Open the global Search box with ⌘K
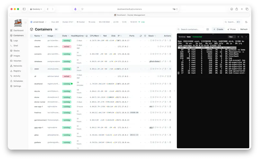This screenshot has width=259, height=160. [232, 22]
